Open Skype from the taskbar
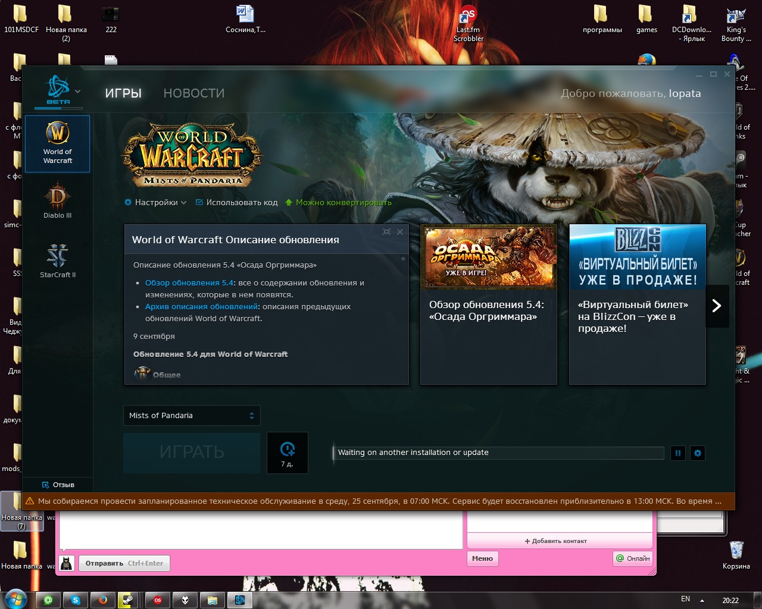762x609 pixels. pyautogui.click(x=76, y=601)
